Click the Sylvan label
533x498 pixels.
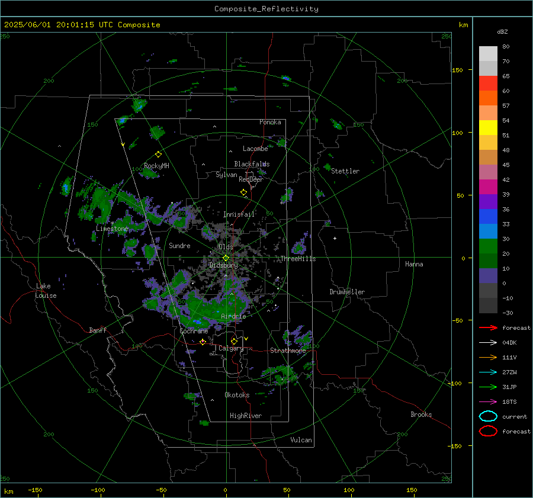(x=226, y=175)
